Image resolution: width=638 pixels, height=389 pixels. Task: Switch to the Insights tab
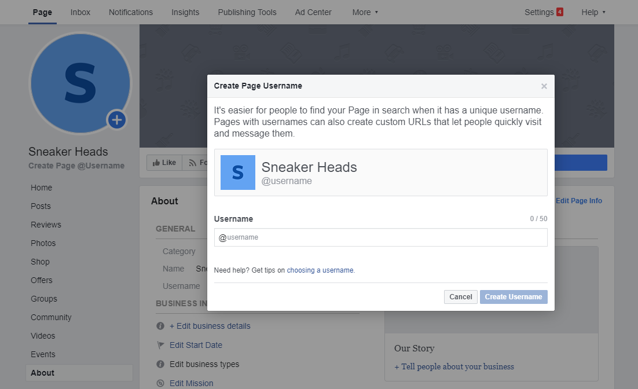coord(185,12)
